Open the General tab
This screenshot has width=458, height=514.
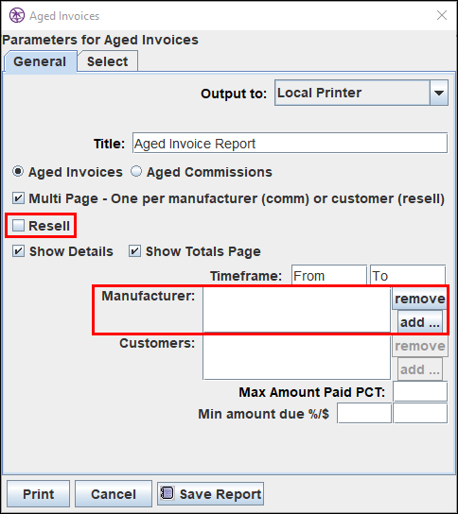40,61
